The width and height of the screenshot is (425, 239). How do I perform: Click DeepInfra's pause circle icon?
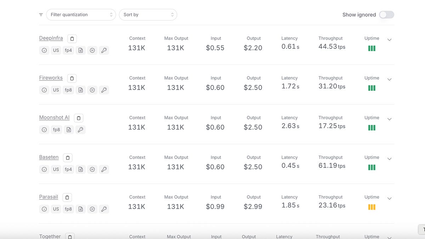click(92, 50)
